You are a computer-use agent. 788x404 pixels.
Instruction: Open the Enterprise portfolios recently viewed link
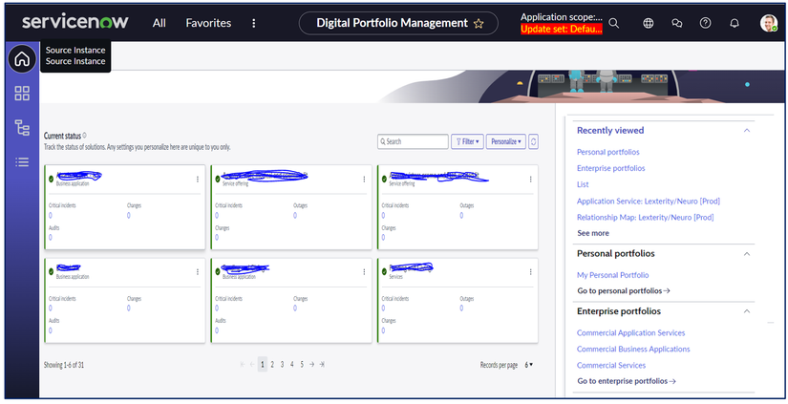pyautogui.click(x=610, y=168)
